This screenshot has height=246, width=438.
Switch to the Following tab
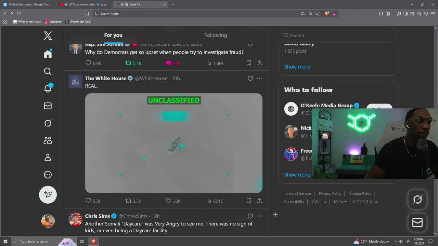(x=216, y=35)
